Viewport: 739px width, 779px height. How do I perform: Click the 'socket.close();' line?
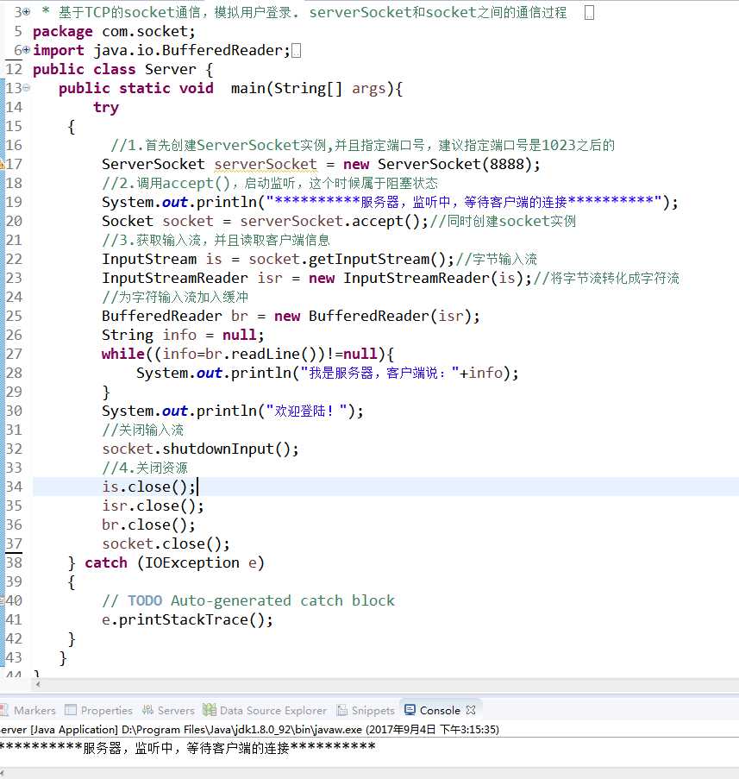tap(166, 543)
